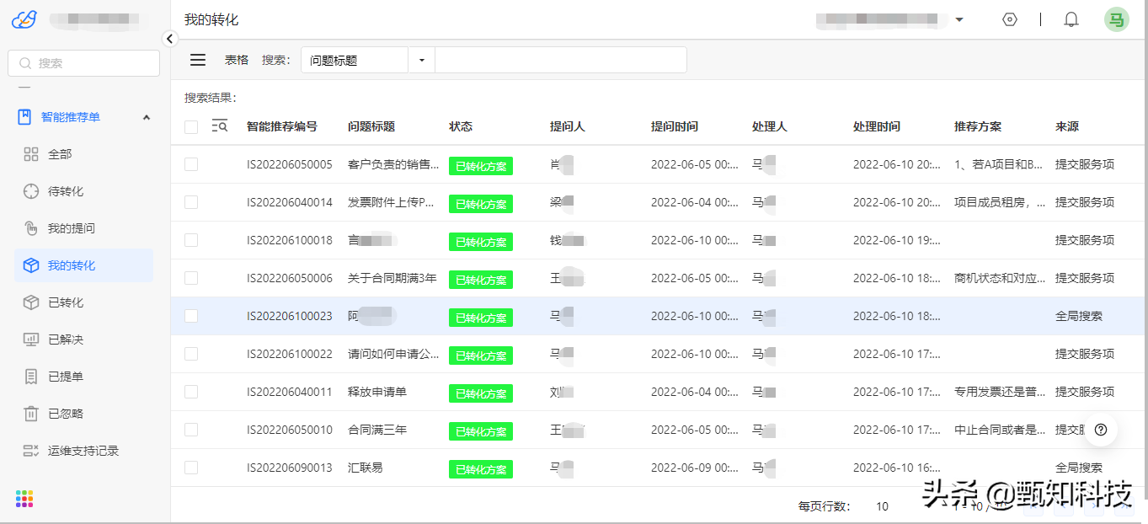Click the 待转化 target icon
Viewport: 1148px width, 524px height.
pyautogui.click(x=31, y=191)
